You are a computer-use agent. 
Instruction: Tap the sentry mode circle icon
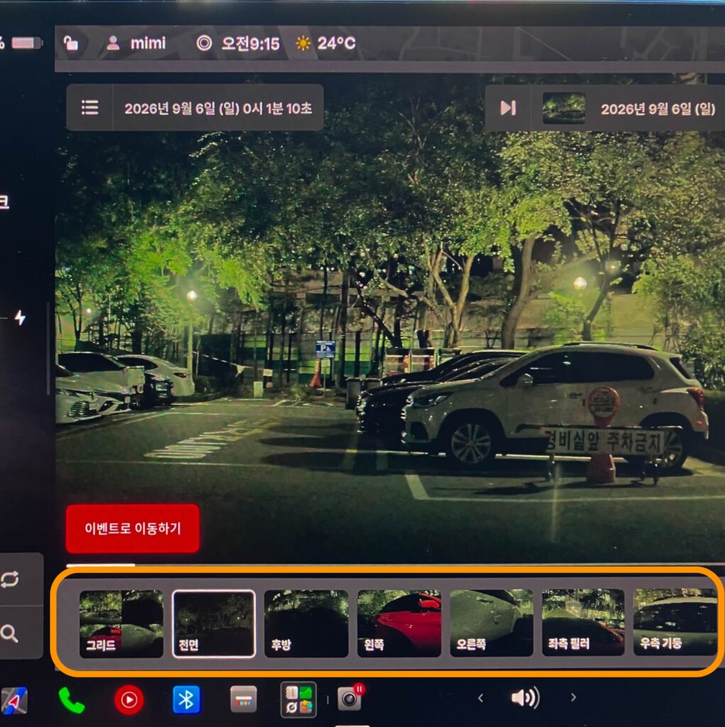[x=204, y=43]
